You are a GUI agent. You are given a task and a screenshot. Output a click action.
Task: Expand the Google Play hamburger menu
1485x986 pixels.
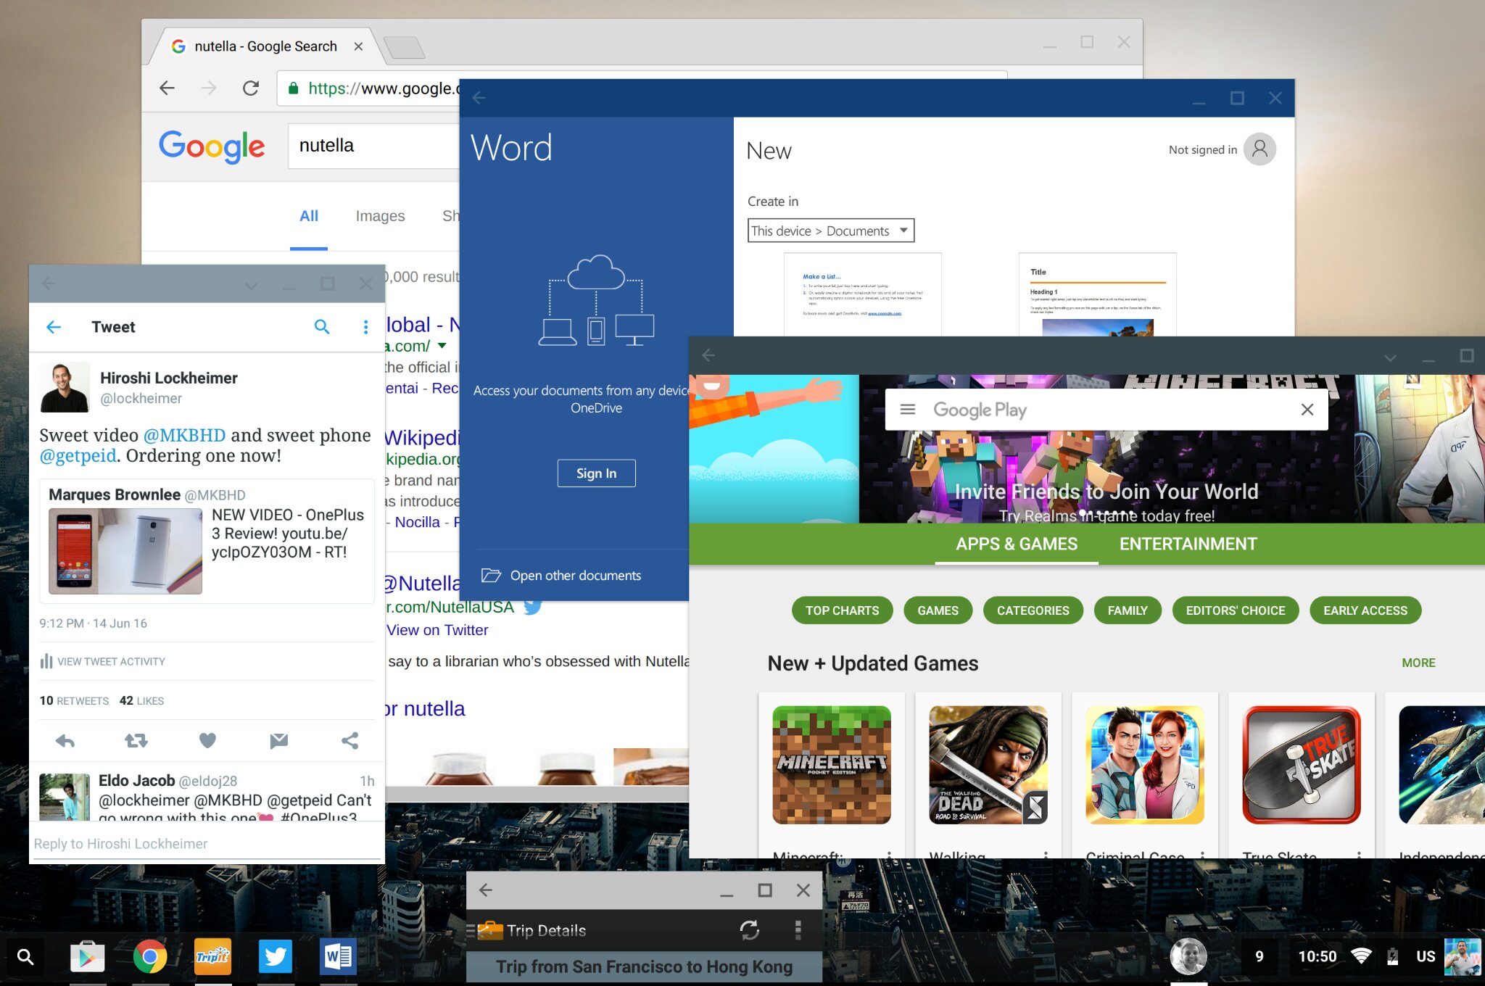coord(906,408)
